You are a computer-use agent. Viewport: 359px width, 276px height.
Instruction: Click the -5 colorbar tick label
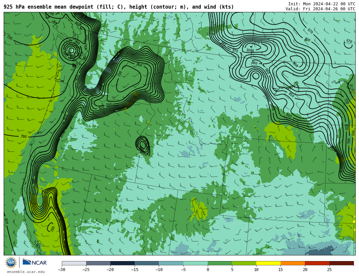click(x=183, y=270)
